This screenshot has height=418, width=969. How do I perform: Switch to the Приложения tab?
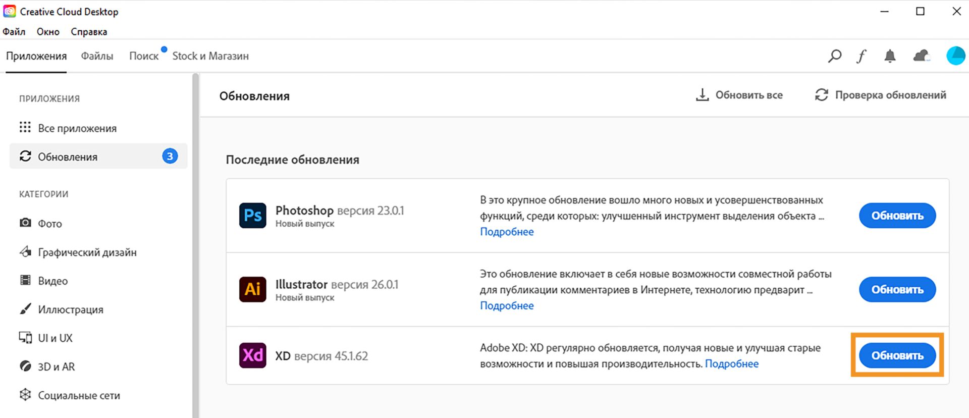36,56
